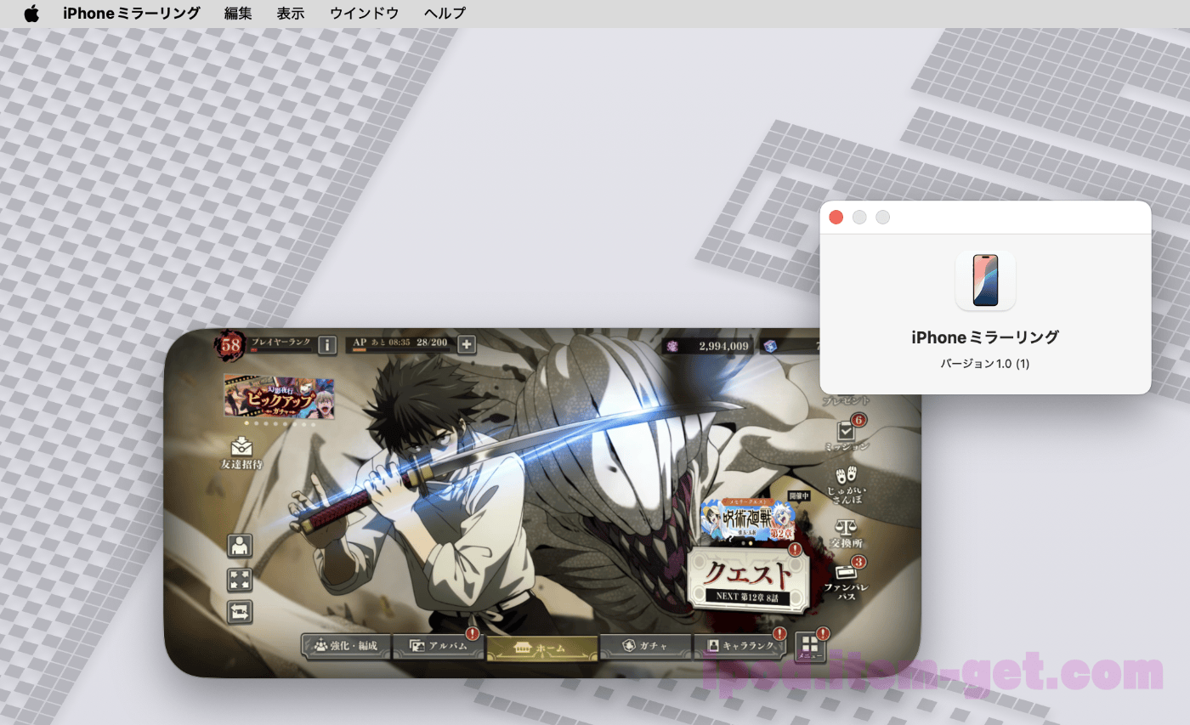The image size is (1190, 725).
Task: Switch to the 強化・編成 tab
Action: click(345, 647)
